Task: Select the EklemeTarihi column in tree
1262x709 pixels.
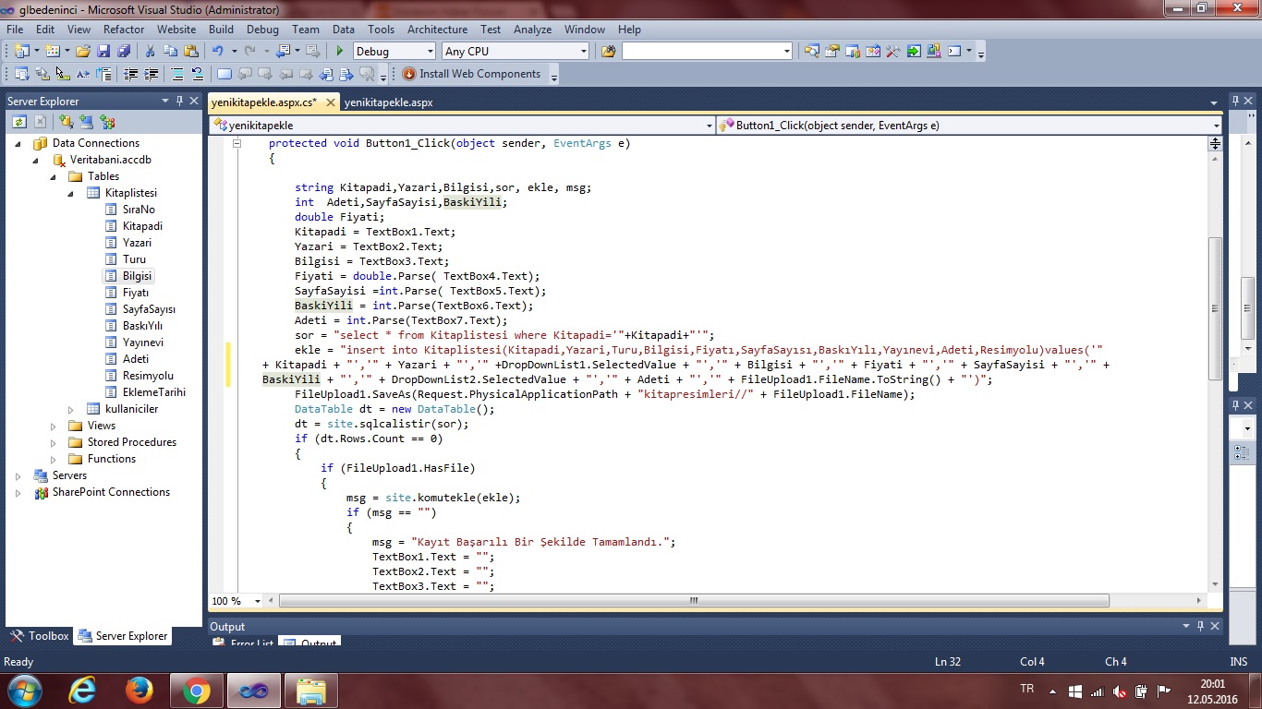Action: (153, 392)
